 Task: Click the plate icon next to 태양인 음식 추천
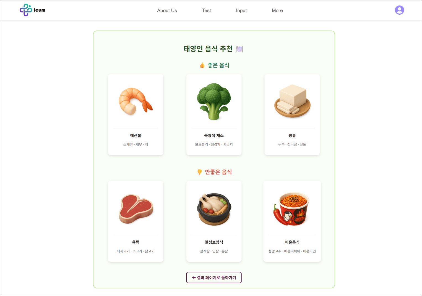pyautogui.click(x=239, y=49)
